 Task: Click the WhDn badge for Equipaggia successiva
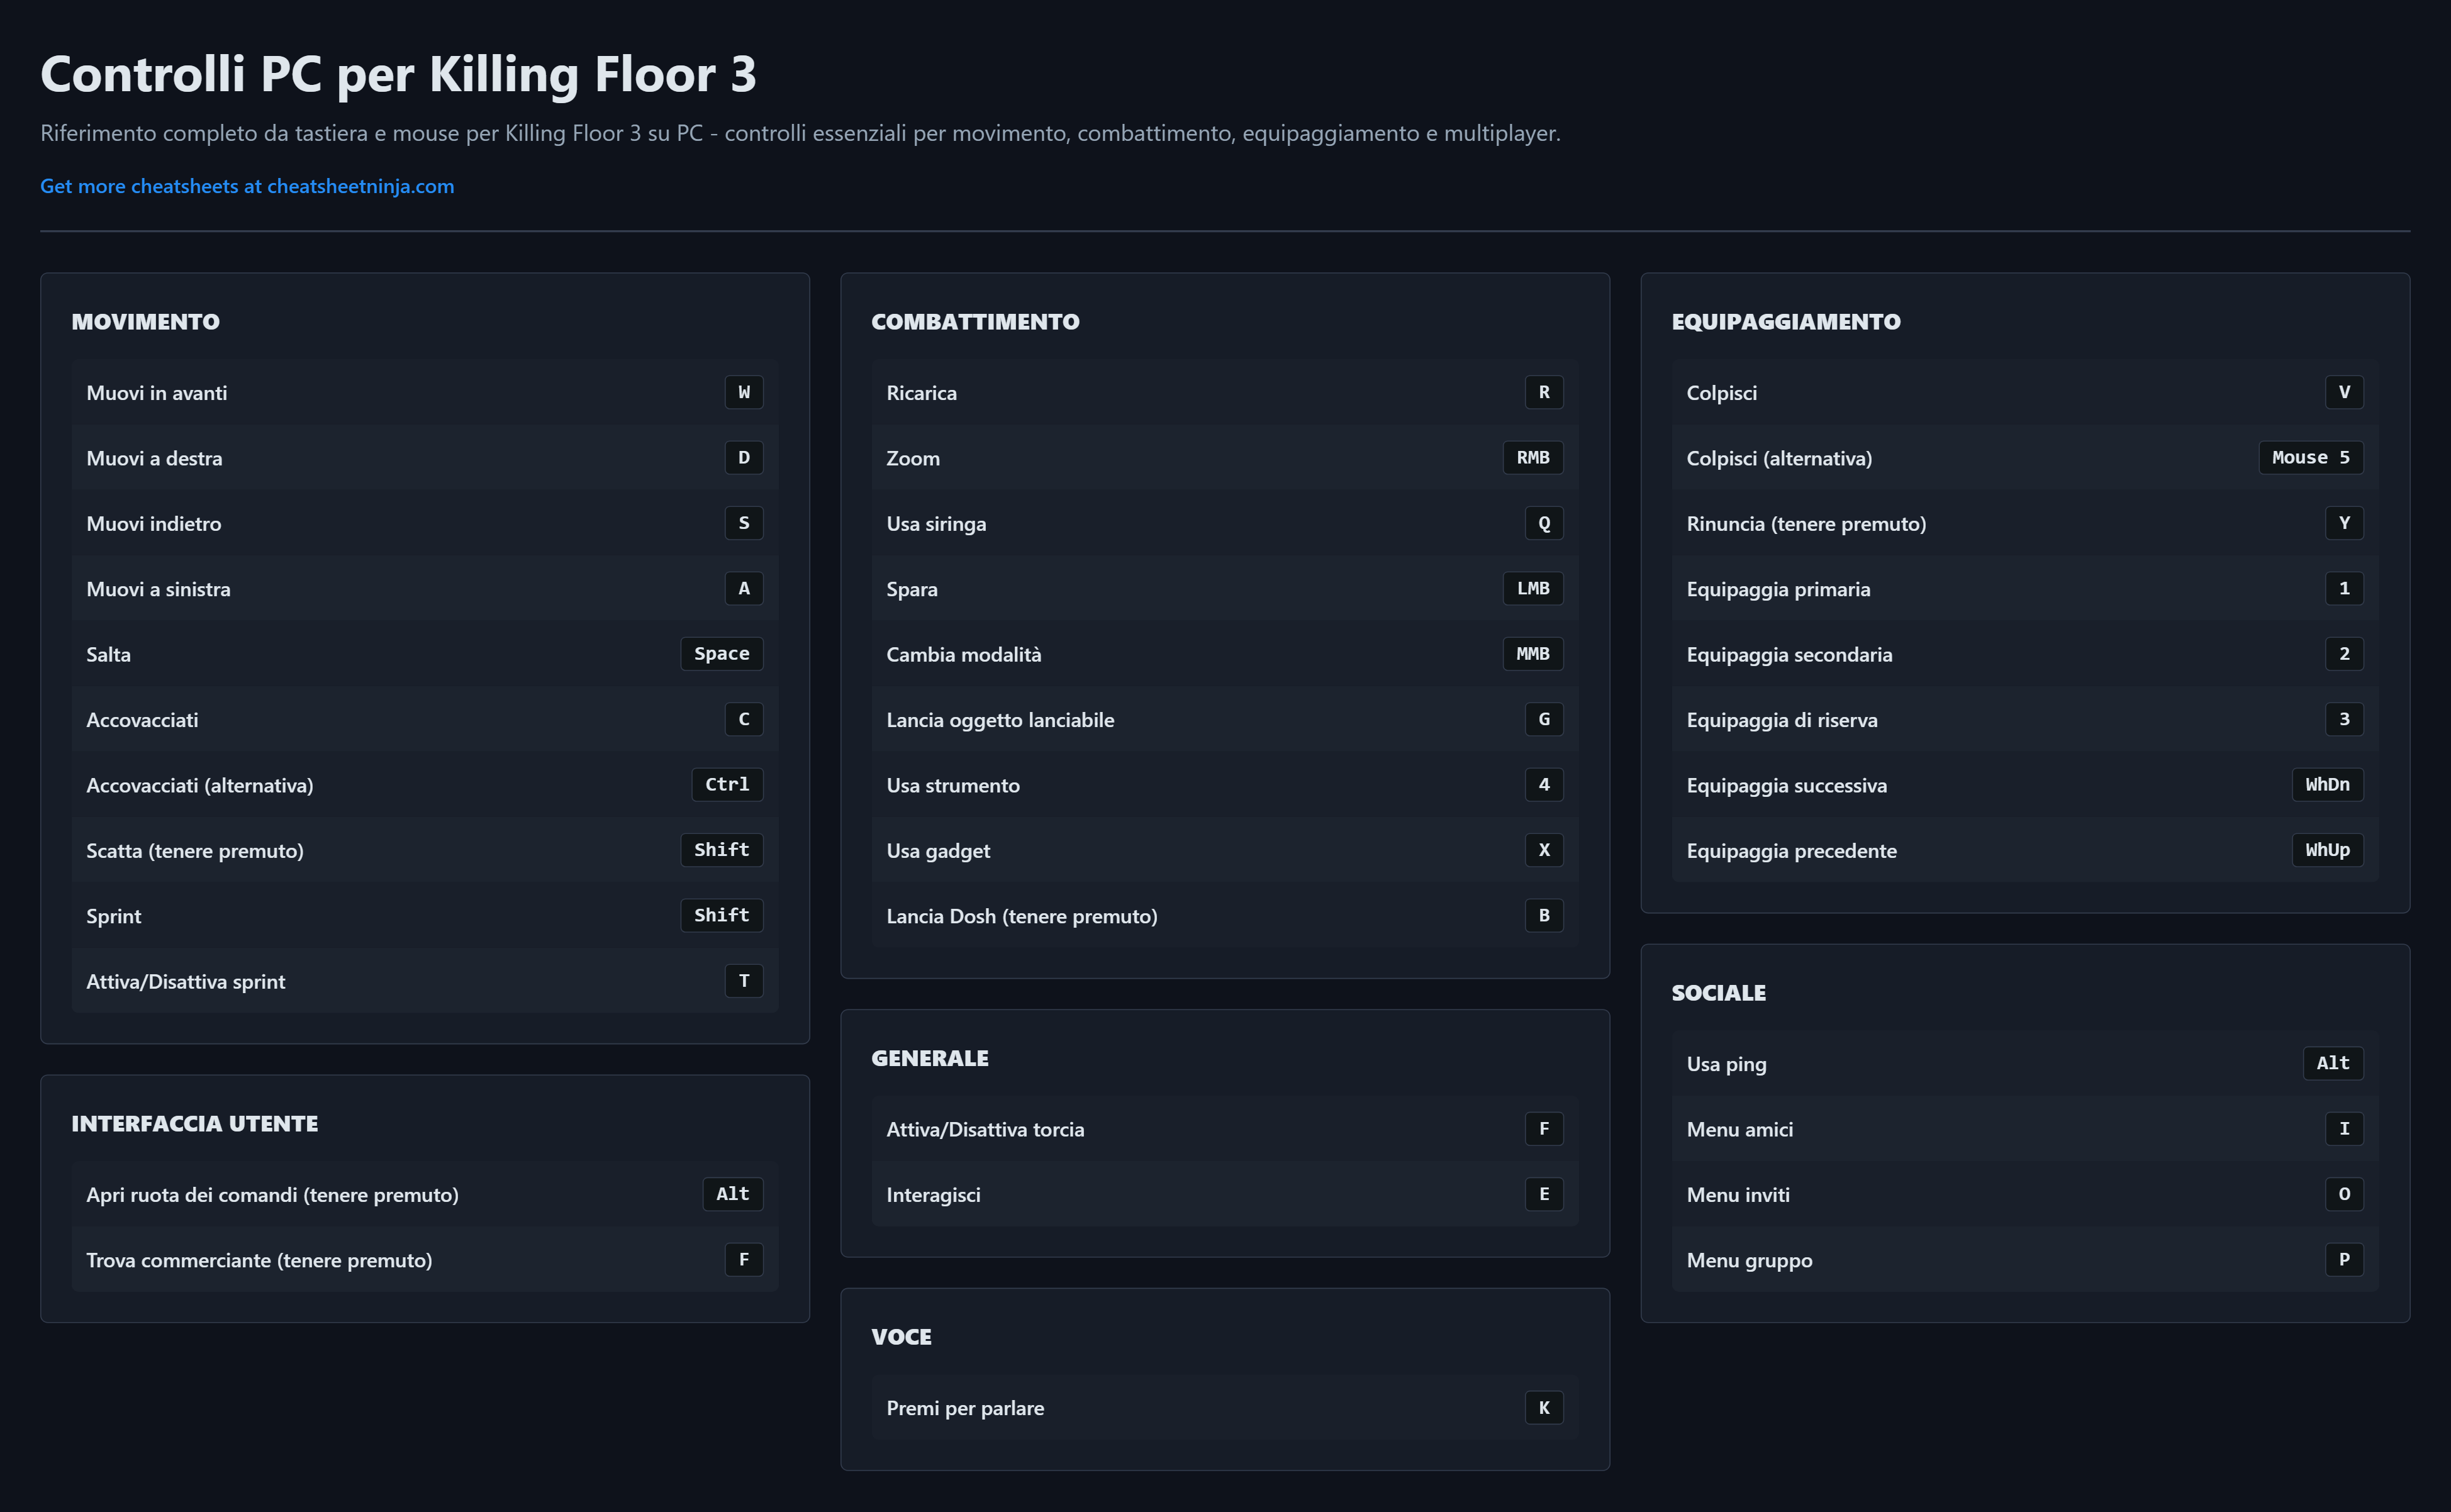point(2327,785)
